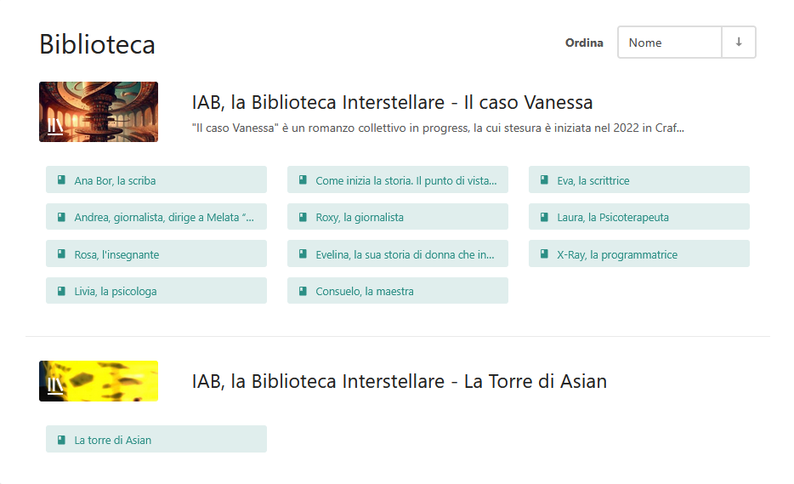Click book icon beside Consuelo, la maestra
The height and width of the screenshot is (484, 794).
(303, 291)
